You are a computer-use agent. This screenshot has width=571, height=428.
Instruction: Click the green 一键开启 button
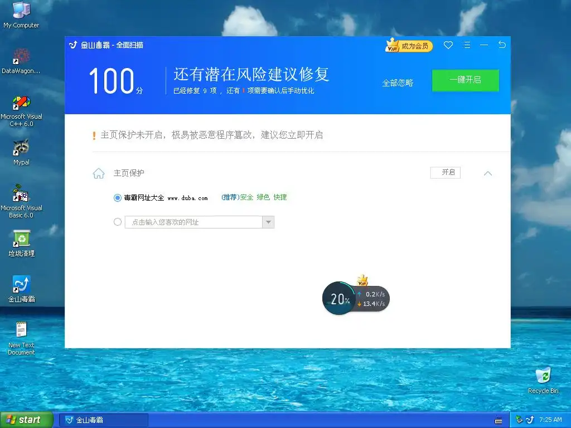466,80
